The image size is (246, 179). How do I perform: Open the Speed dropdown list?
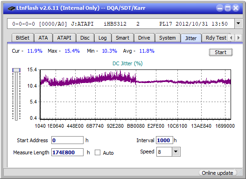pyautogui.click(x=176, y=151)
